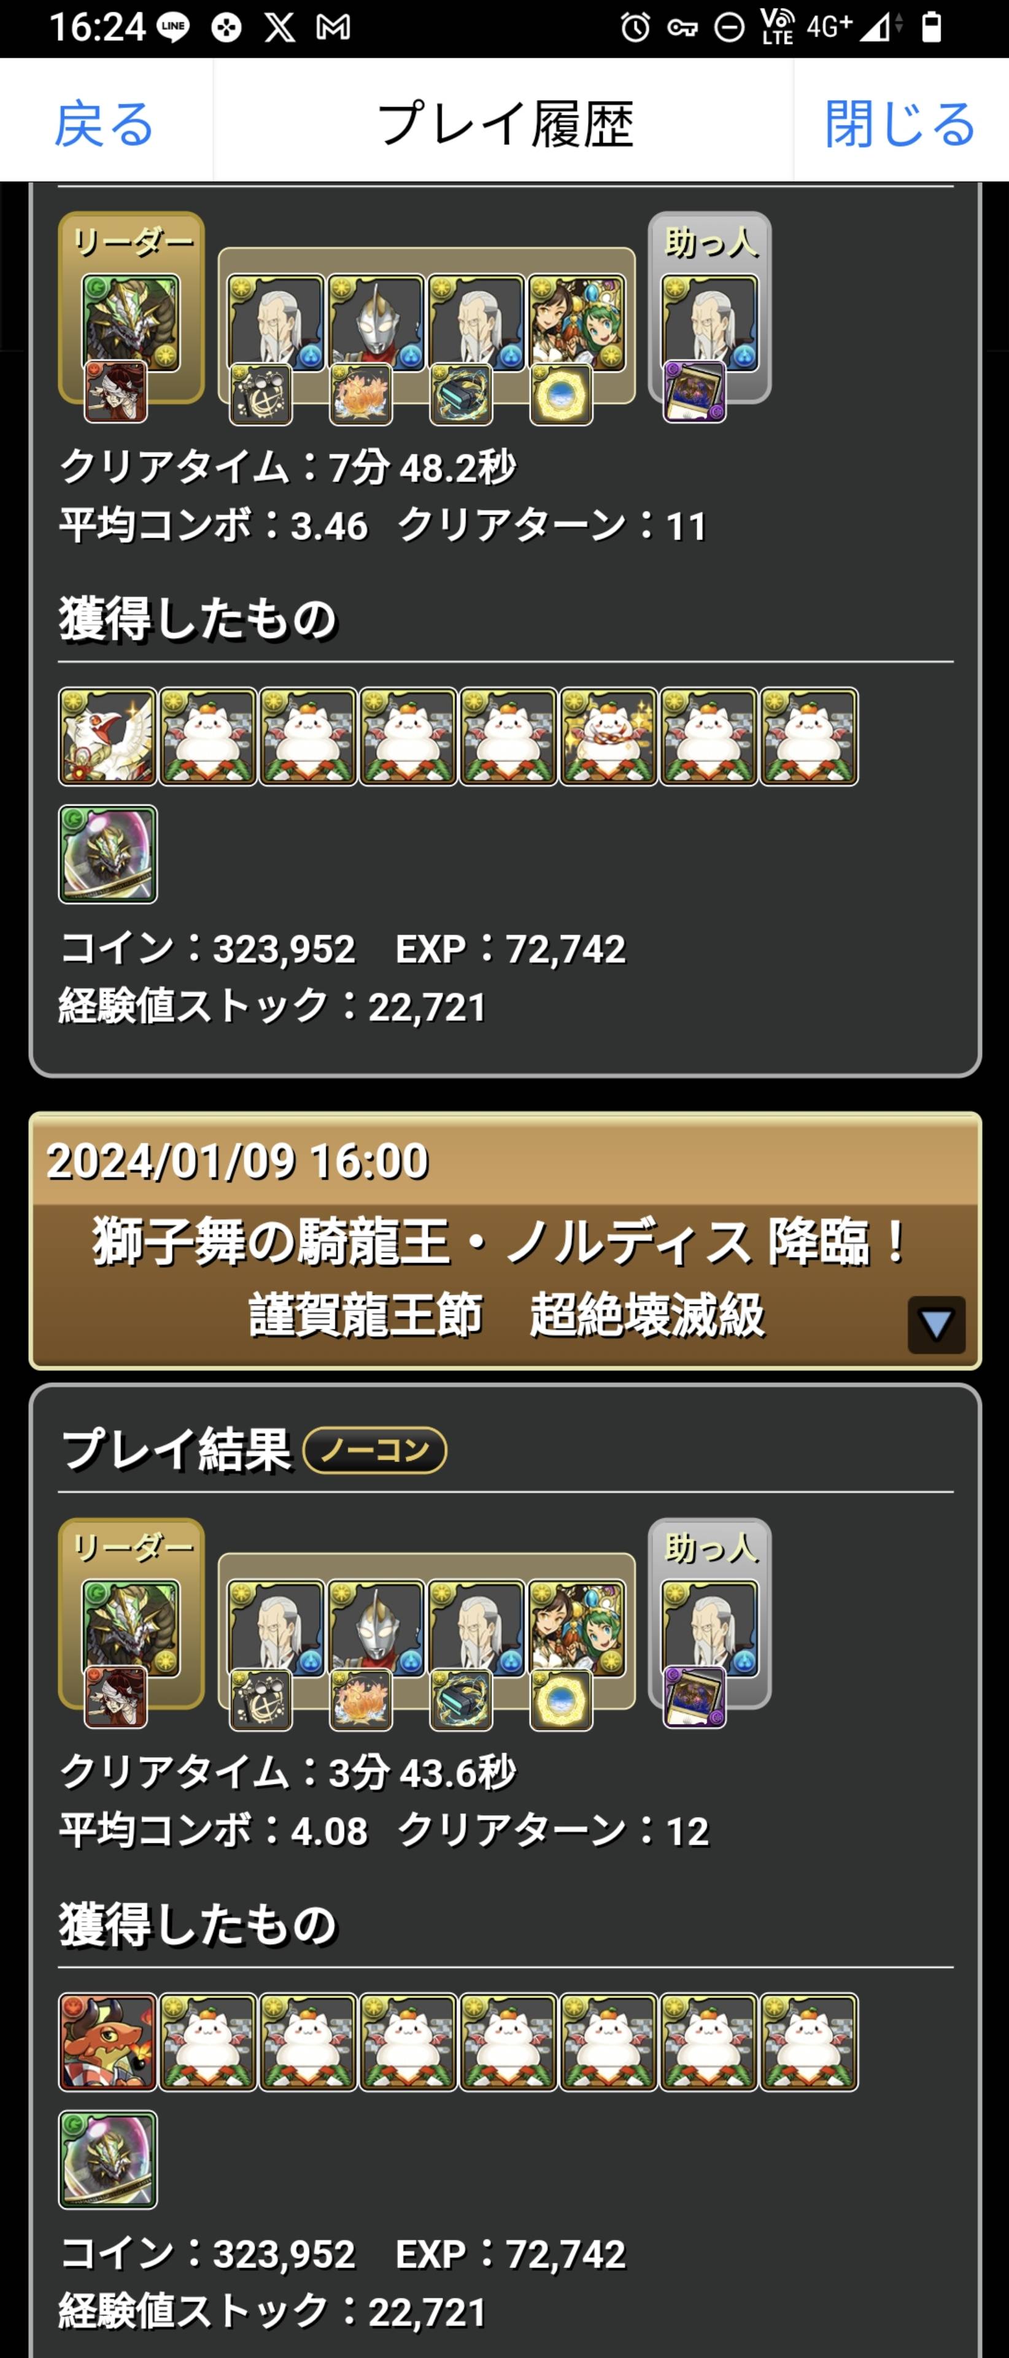1009x2358 pixels.
Task: Tap the gold ring assist in lower team
Action: (x=561, y=1700)
